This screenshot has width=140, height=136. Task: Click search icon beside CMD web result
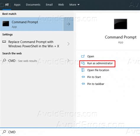[4, 60]
